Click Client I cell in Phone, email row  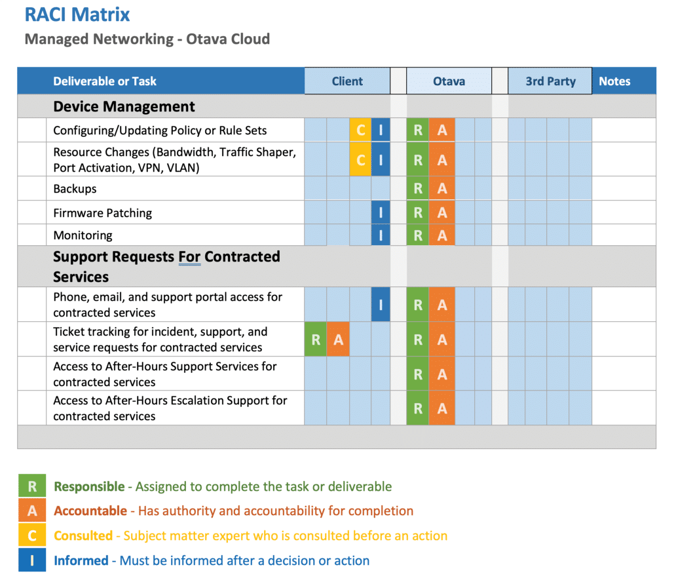[x=381, y=304]
